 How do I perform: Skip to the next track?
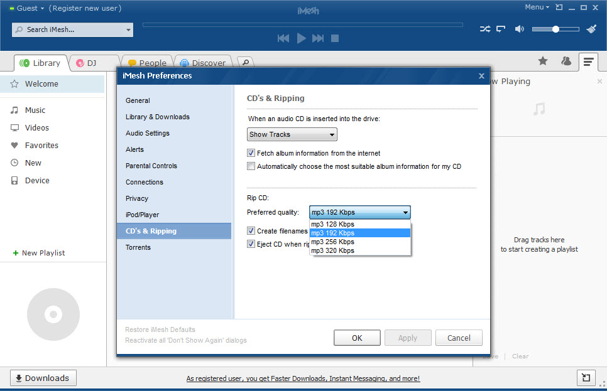[x=318, y=38]
